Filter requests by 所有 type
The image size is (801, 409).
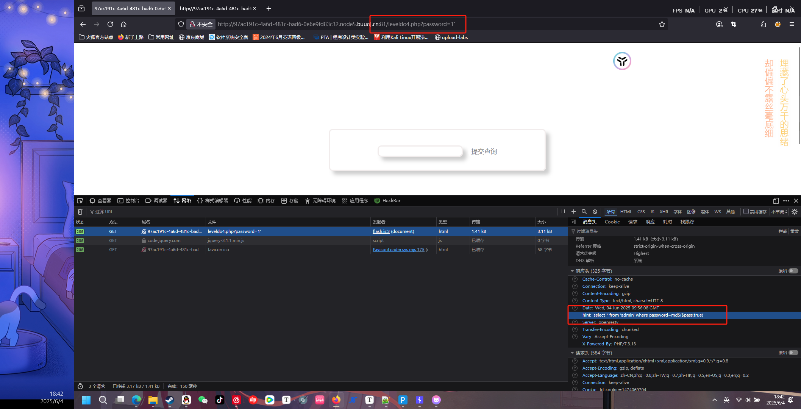tap(611, 212)
